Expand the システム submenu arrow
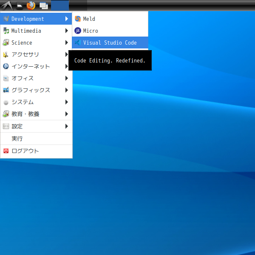The image size is (255, 255). 67,102
